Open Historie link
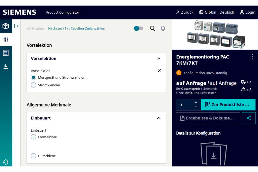The image size is (258, 172). [x=36, y=28]
